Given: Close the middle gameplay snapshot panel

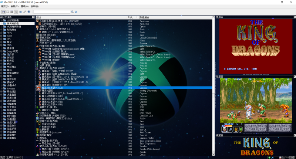Looking at the screenshot, I should [x=295, y=77].
